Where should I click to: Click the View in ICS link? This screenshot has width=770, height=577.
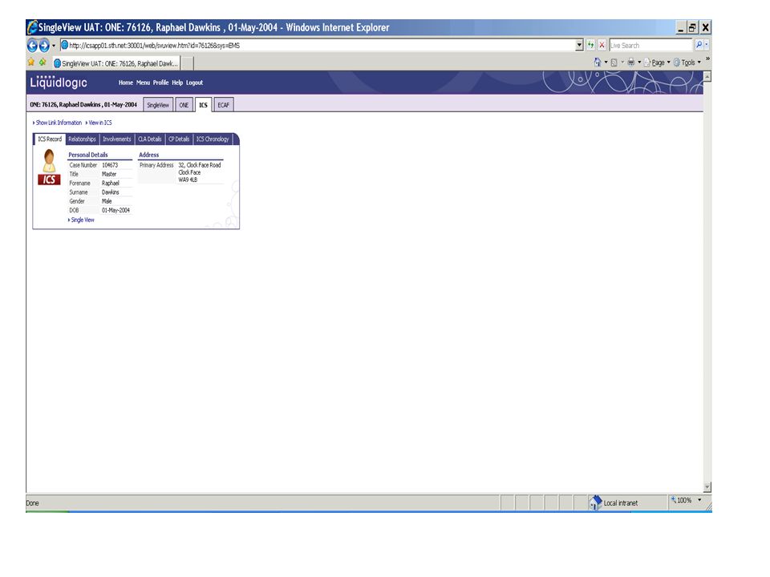click(99, 123)
